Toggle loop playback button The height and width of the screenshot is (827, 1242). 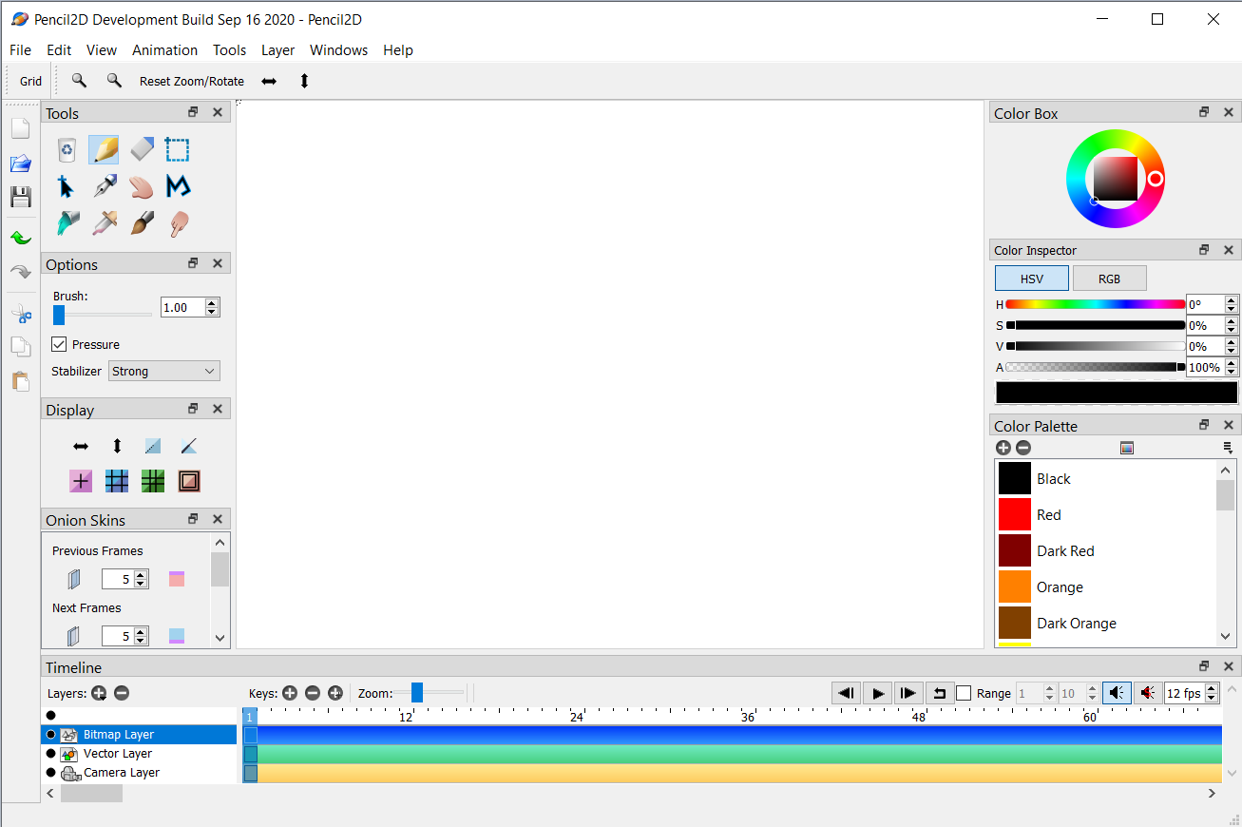tap(939, 693)
